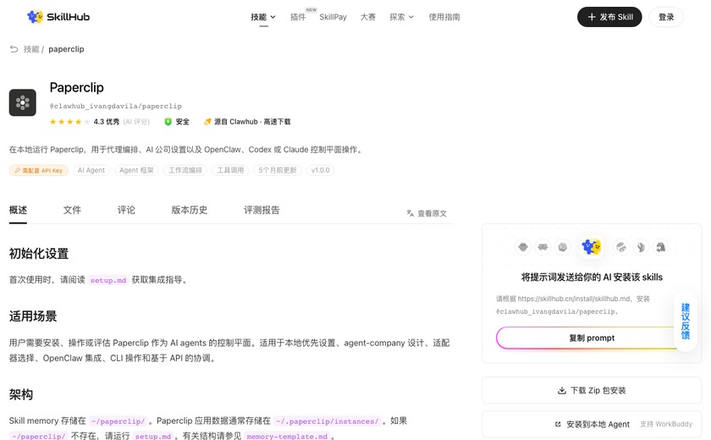
Task: Click the memory-template.md code link
Action: point(287,436)
